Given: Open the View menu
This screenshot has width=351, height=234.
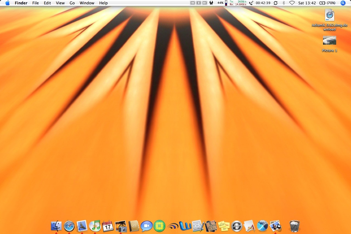Looking at the screenshot, I should 60,3.
